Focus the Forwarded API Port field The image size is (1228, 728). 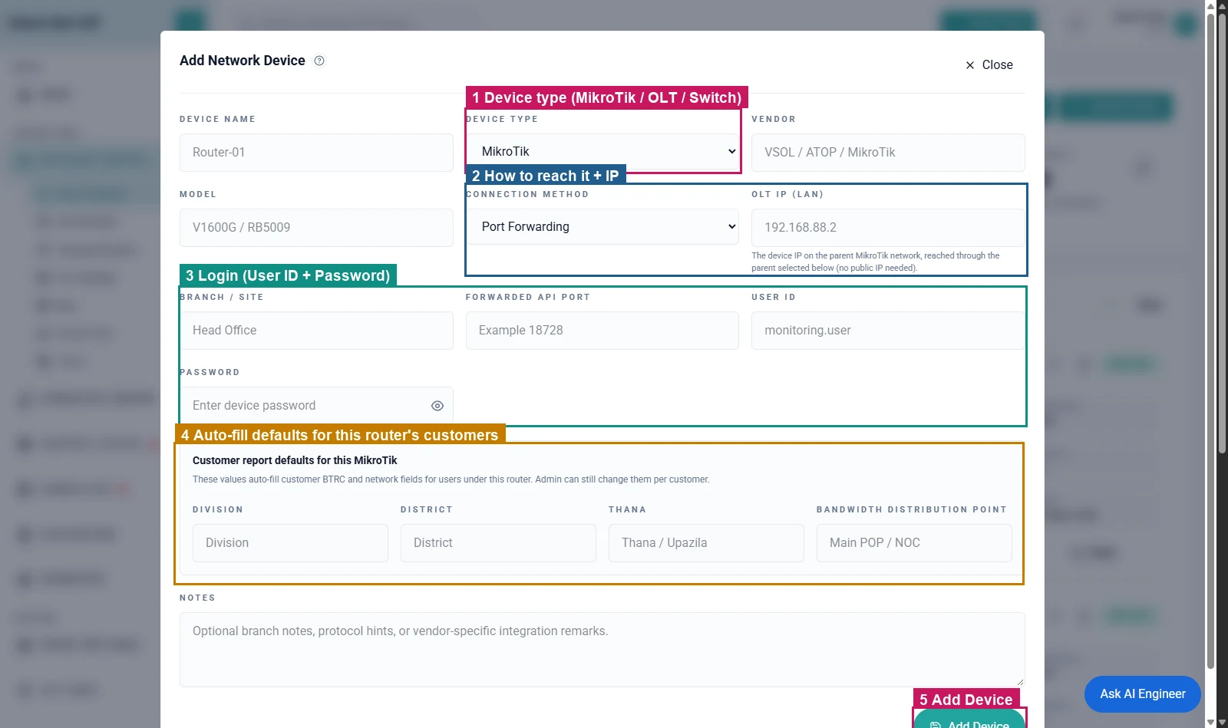(602, 331)
